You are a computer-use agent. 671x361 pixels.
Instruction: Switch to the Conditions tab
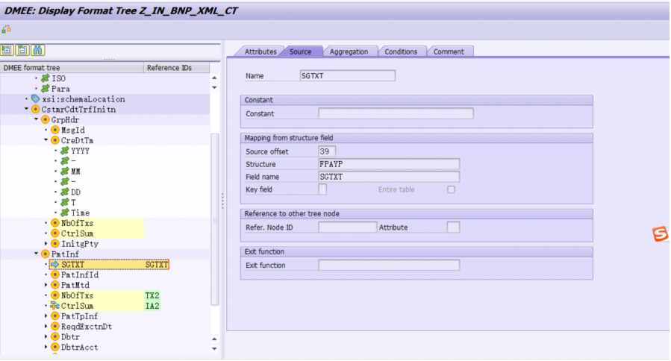click(x=401, y=51)
